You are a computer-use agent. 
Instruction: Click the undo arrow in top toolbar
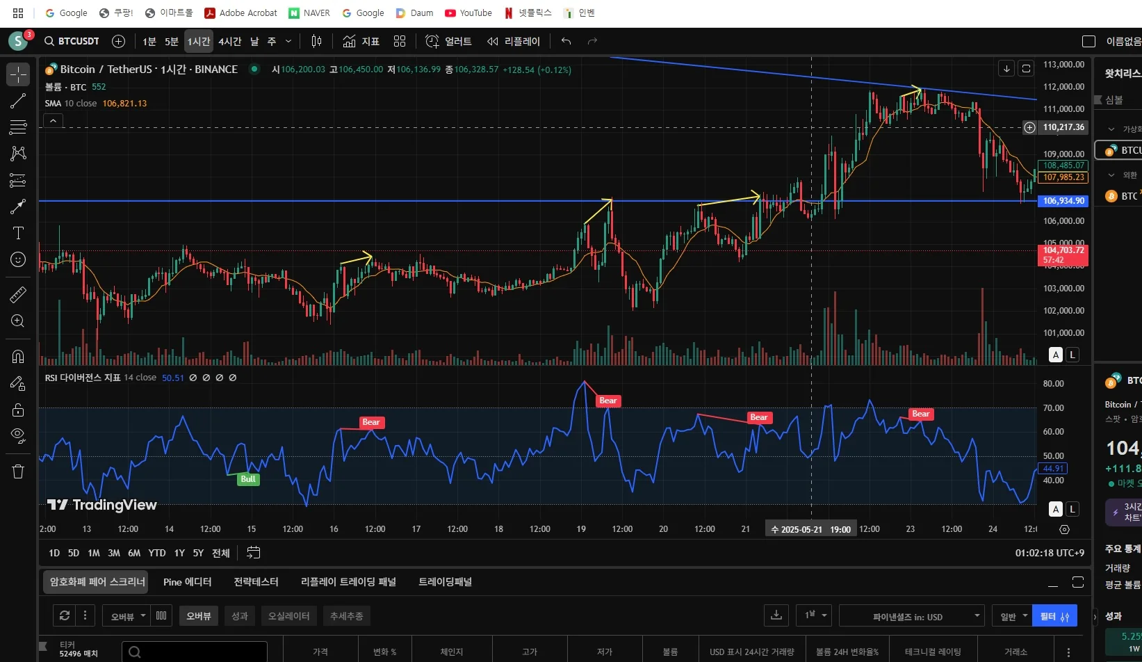(x=566, y=42)
